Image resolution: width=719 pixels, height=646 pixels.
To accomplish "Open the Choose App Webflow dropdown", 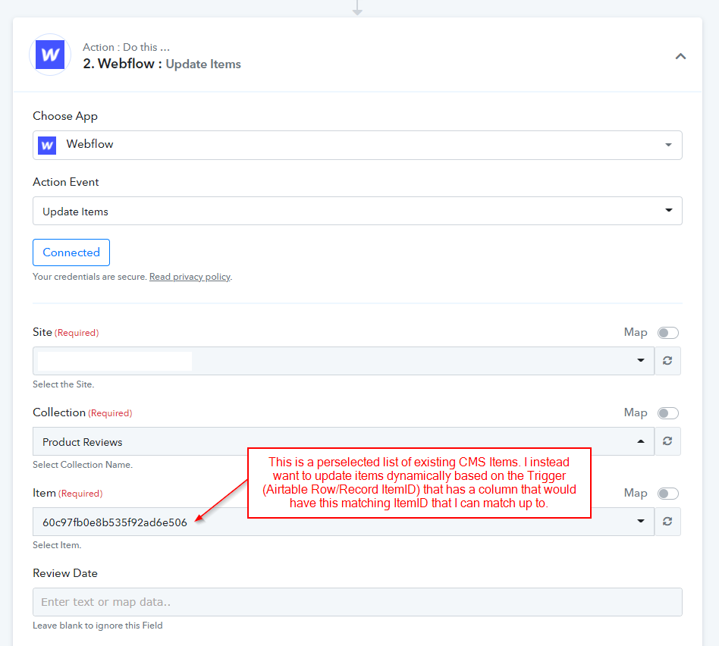I will [x=357, y=145].
